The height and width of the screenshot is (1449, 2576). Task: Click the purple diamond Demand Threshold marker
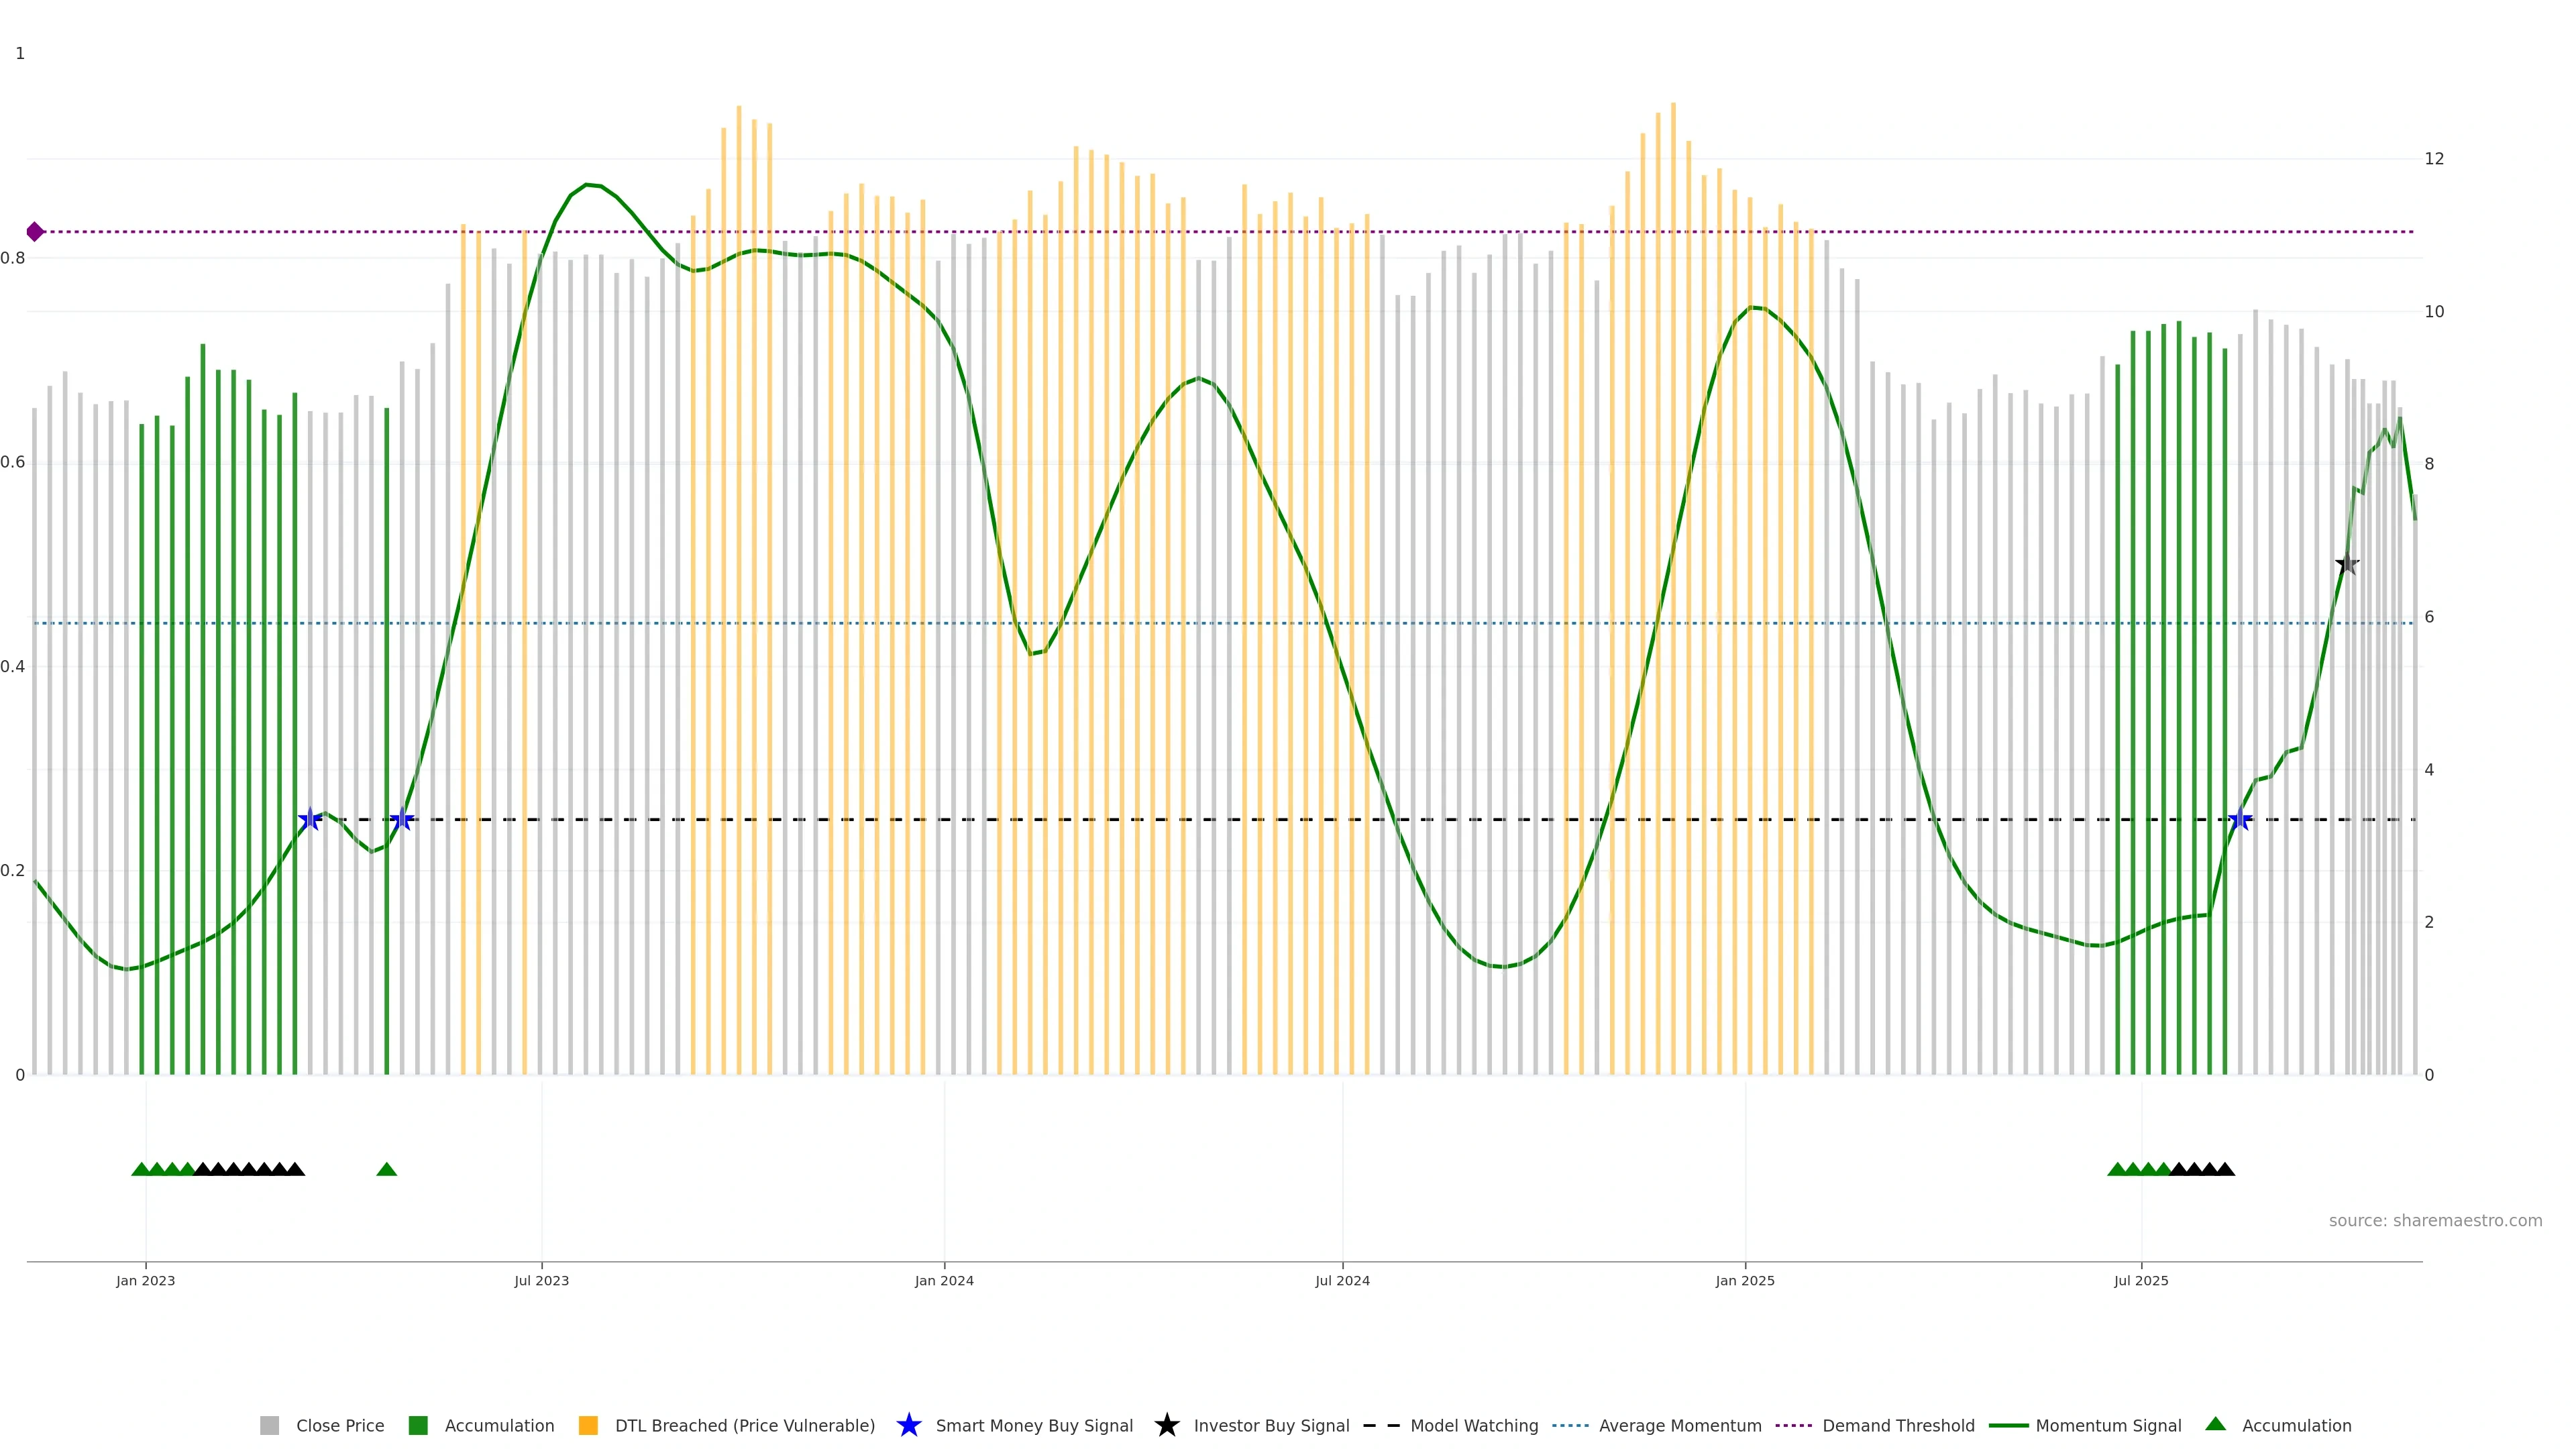pos(35,232)
